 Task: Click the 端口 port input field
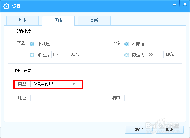pos(148,98)
